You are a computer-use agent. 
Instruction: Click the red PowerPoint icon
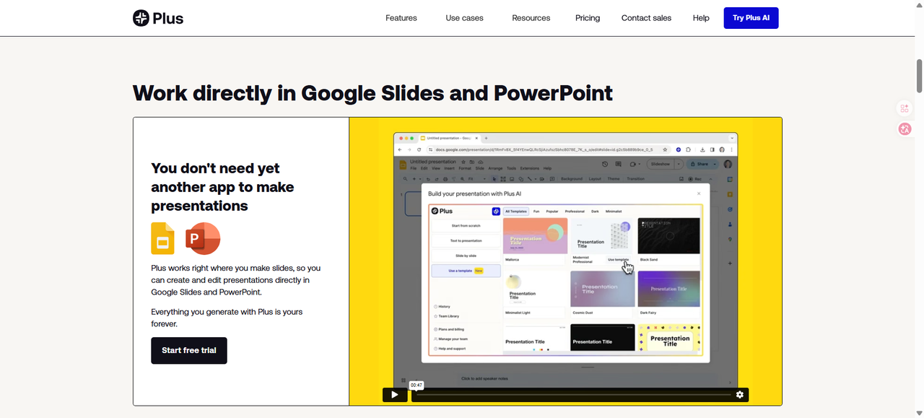click(x=203, y=238)
